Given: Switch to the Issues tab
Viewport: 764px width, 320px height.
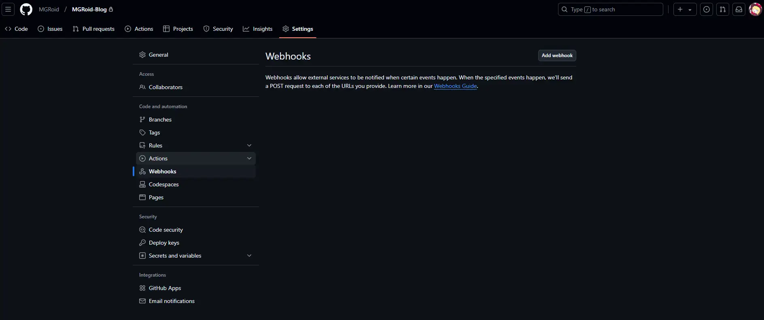Looking at the screenshot, I should tap(50, 29).
